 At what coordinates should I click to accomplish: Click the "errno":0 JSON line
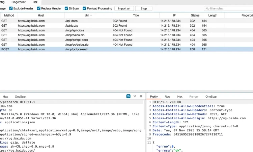[166, 147]
